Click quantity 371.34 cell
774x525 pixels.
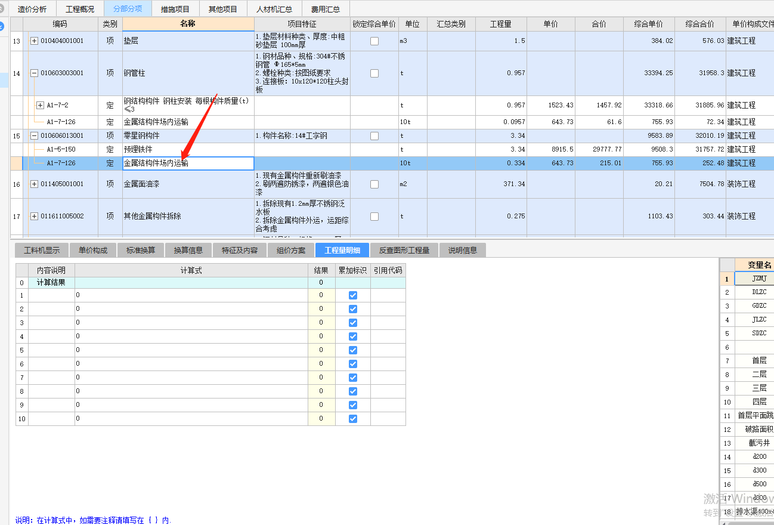501,184
